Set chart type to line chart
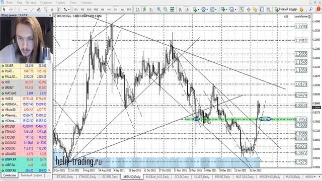This screenshot has height=181, width=322. click(151, 10)
